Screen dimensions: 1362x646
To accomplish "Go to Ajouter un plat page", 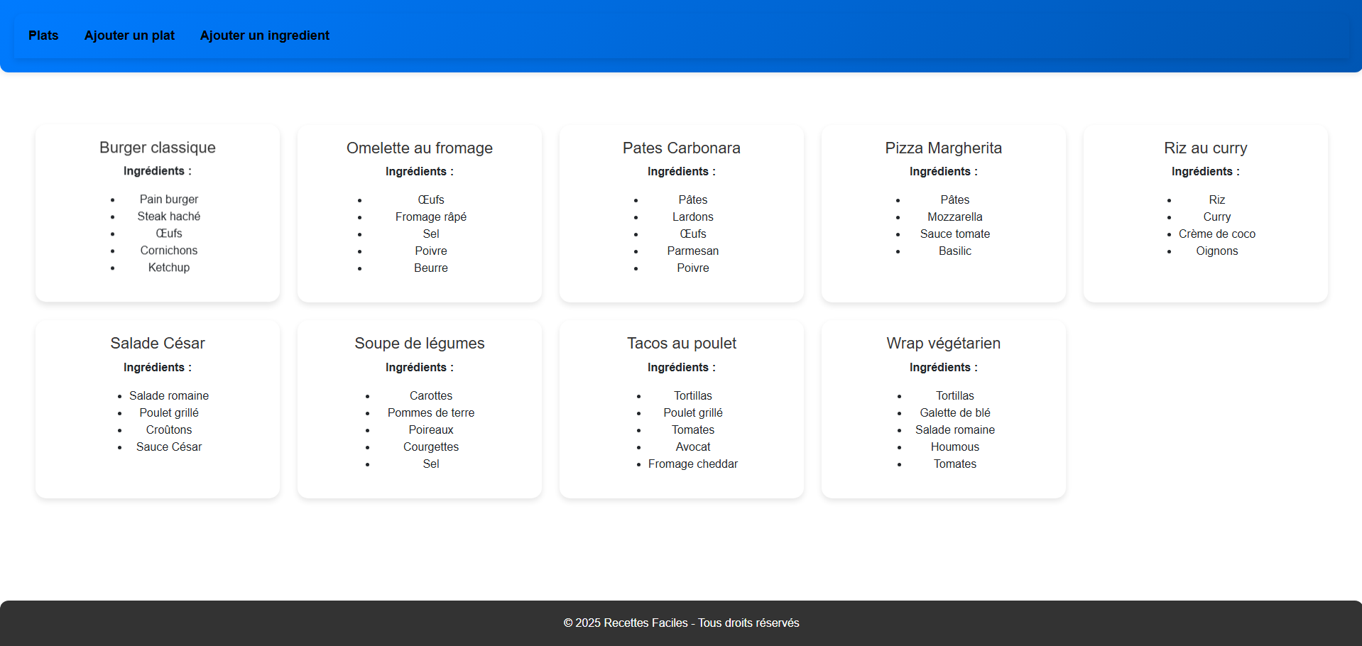I will [x=129, y=35].
